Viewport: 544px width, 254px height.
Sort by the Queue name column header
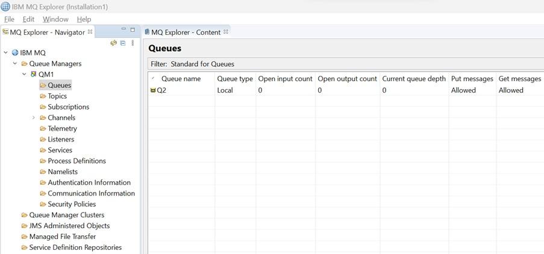(x=181, y=79)
